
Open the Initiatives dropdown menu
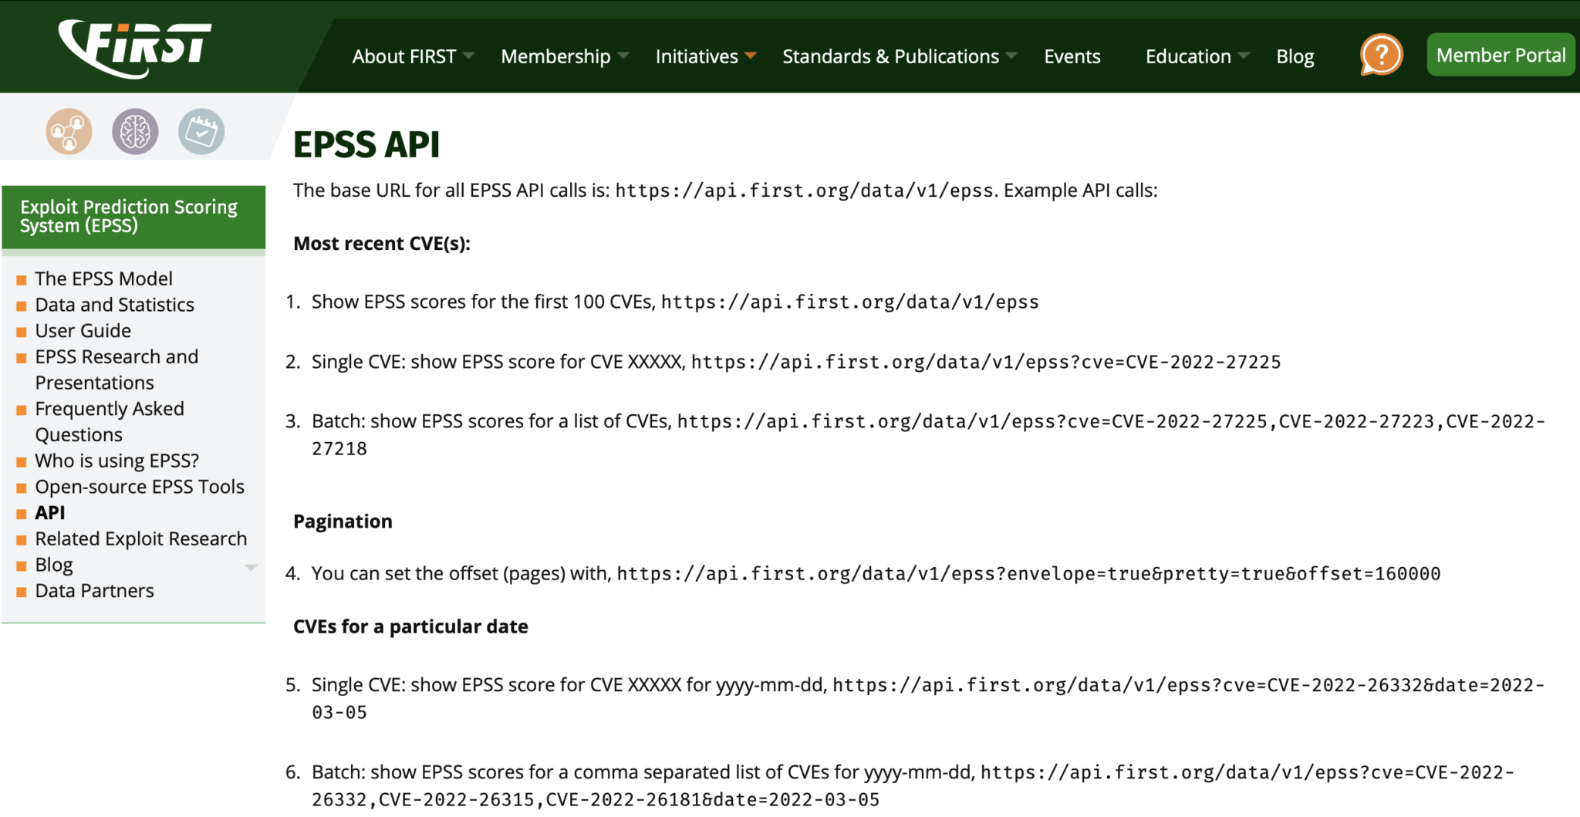point(705,56)
